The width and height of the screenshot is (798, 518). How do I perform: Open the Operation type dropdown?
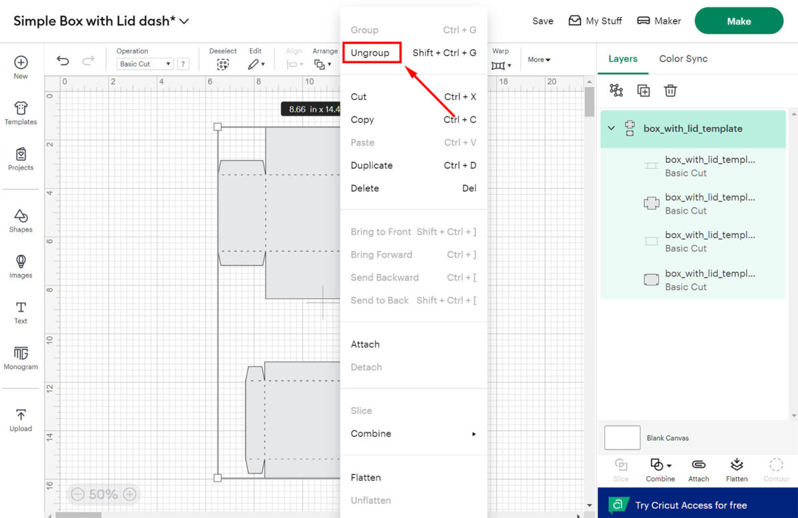click(144, 63)
